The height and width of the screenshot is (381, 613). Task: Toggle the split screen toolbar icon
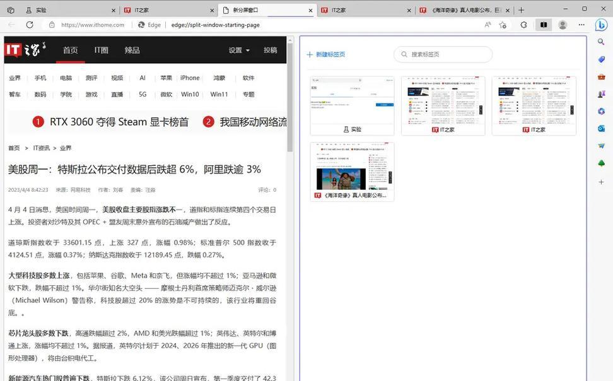544,25
